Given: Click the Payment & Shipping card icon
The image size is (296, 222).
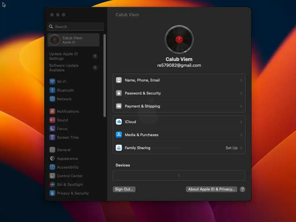Looking at the screenshot, I should pos(119,106).
